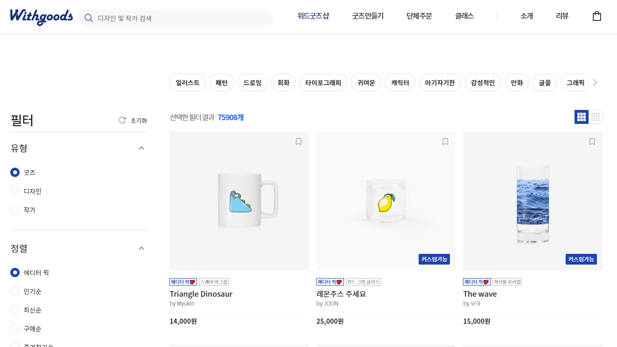Viewport: 617px width, 347px height.
Task: Sort by 인기순
Action: click(x=15, y=291)
